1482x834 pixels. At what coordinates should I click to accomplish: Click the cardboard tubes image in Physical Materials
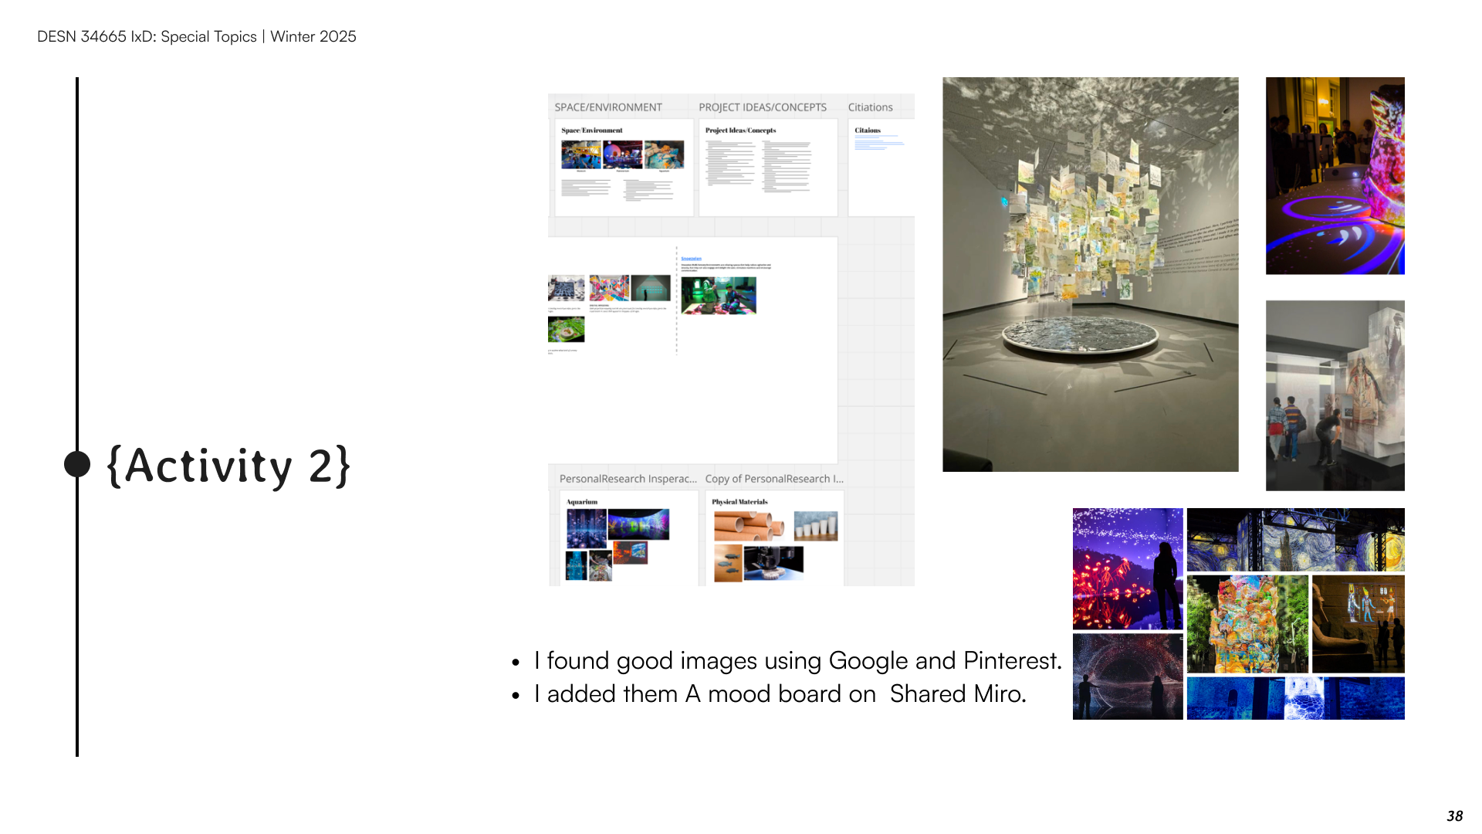pyautogui.click(x=747, y=526)
